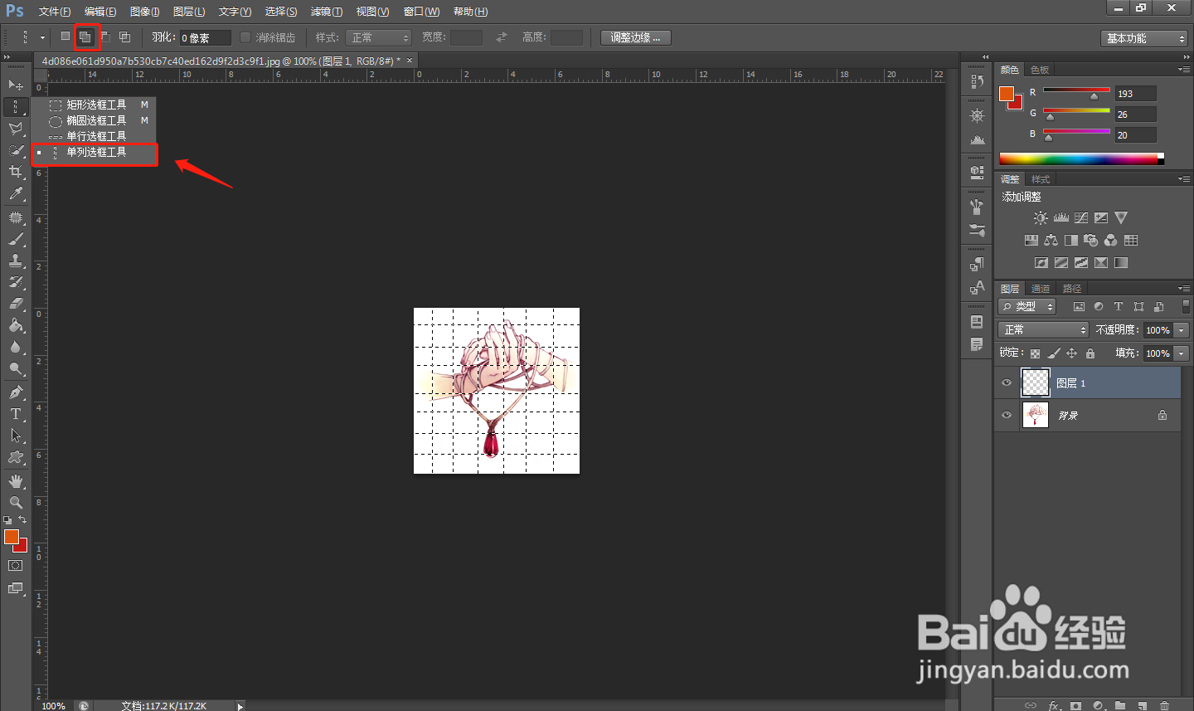Add a Brightness/Contrast adjustment
Viewport: 1194px width, 711px height.
[1041, 217]
